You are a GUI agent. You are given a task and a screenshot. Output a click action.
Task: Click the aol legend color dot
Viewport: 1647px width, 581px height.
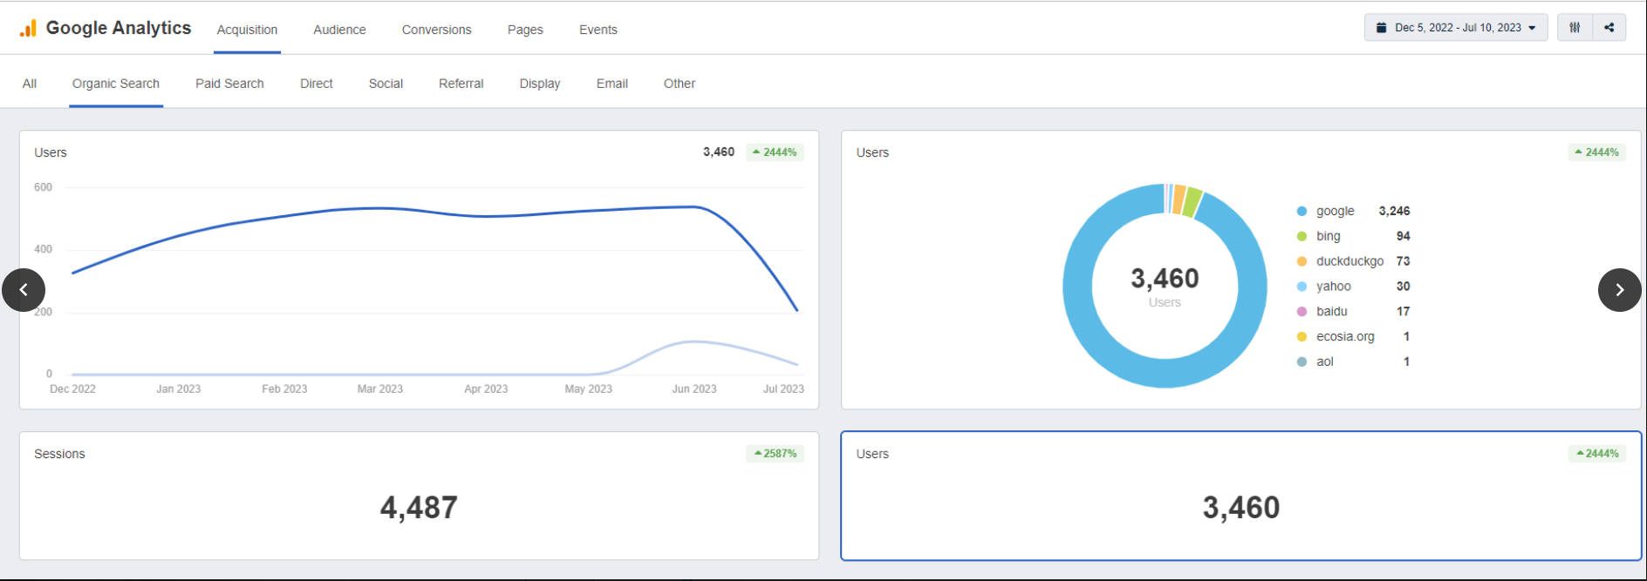pyautogui.click(x=1302, y=361)
